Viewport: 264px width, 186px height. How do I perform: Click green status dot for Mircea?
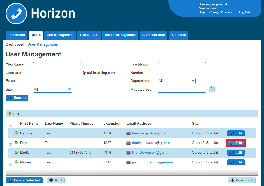click(16, 162)
